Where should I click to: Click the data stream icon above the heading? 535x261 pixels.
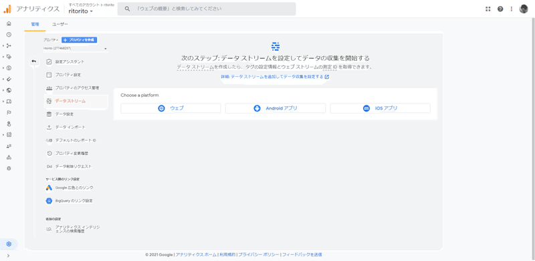276,46
